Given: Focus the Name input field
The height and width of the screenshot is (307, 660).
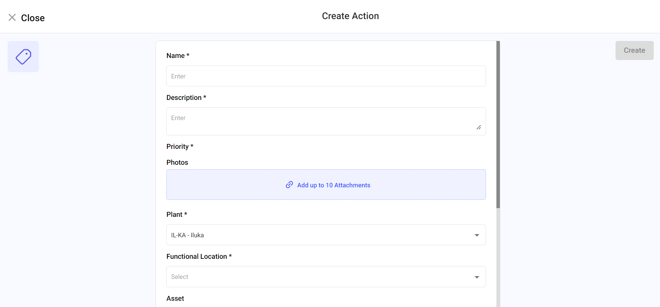Looking at the screenshot, I should pos(326,76).
